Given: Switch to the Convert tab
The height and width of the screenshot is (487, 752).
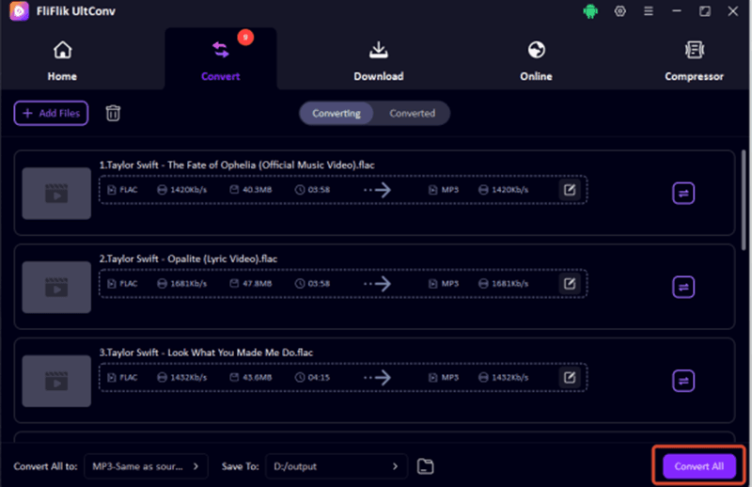Looking at the screenshot, I should 221,59.
